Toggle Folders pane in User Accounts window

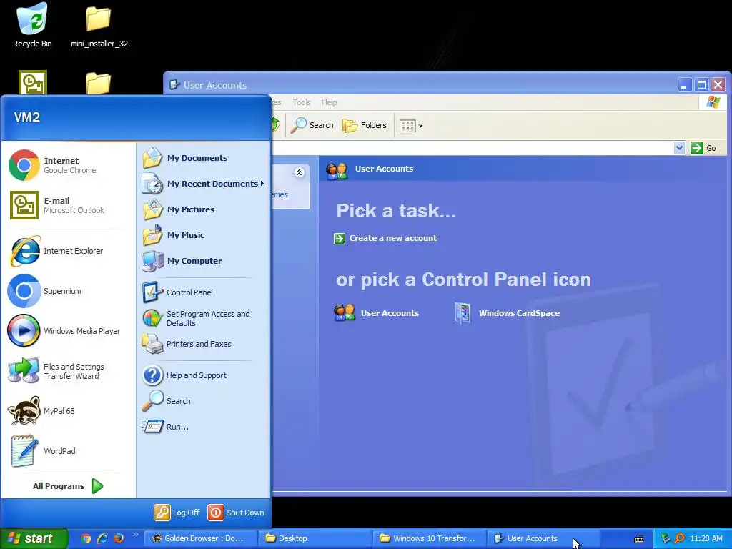pyautogui.click(x=365, y=125)
